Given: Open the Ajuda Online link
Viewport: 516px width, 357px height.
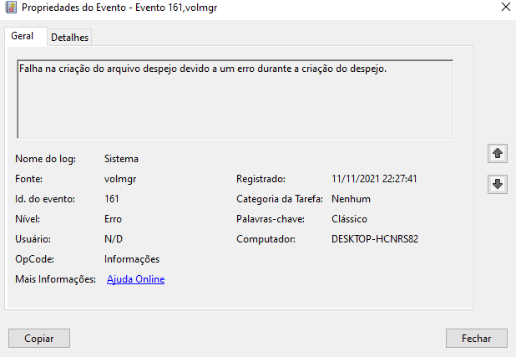Looking at the screenshot, I should (x=135, y=279).
